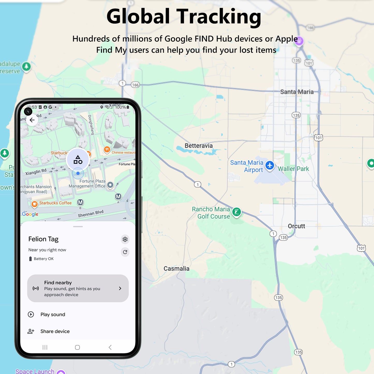Screen dimensions: 374x374
Task: Click the Global Tracking heading
Action: [184, 17]
